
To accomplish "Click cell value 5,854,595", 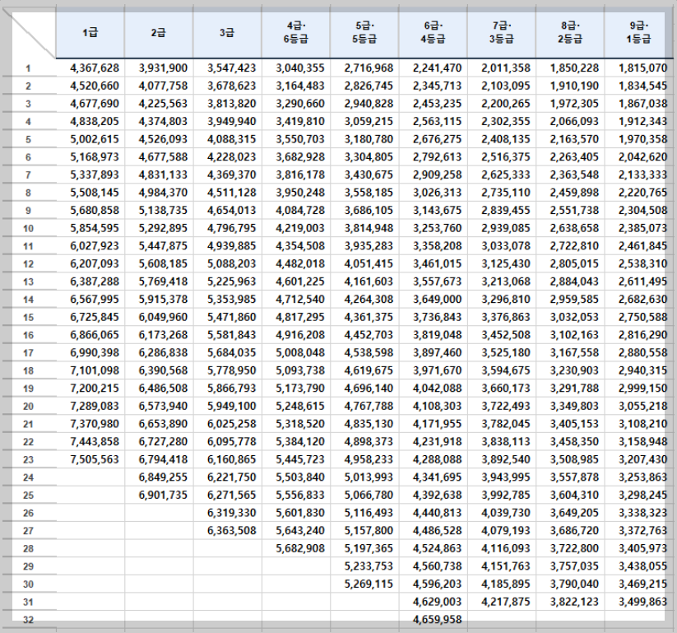I will [x=95, y=228].
